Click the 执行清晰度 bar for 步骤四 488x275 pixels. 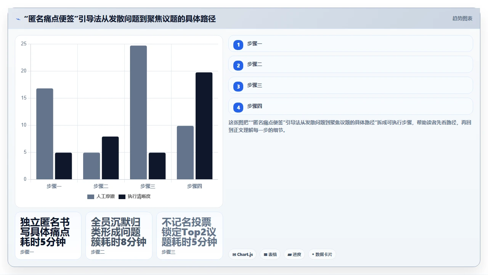click(204, 126)
